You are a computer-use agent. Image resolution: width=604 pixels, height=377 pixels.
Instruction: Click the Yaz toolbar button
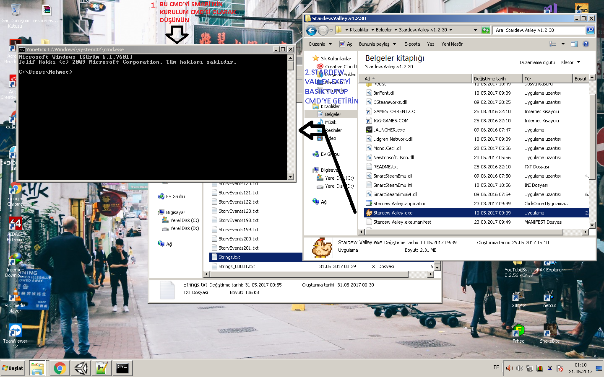[431, 44]
